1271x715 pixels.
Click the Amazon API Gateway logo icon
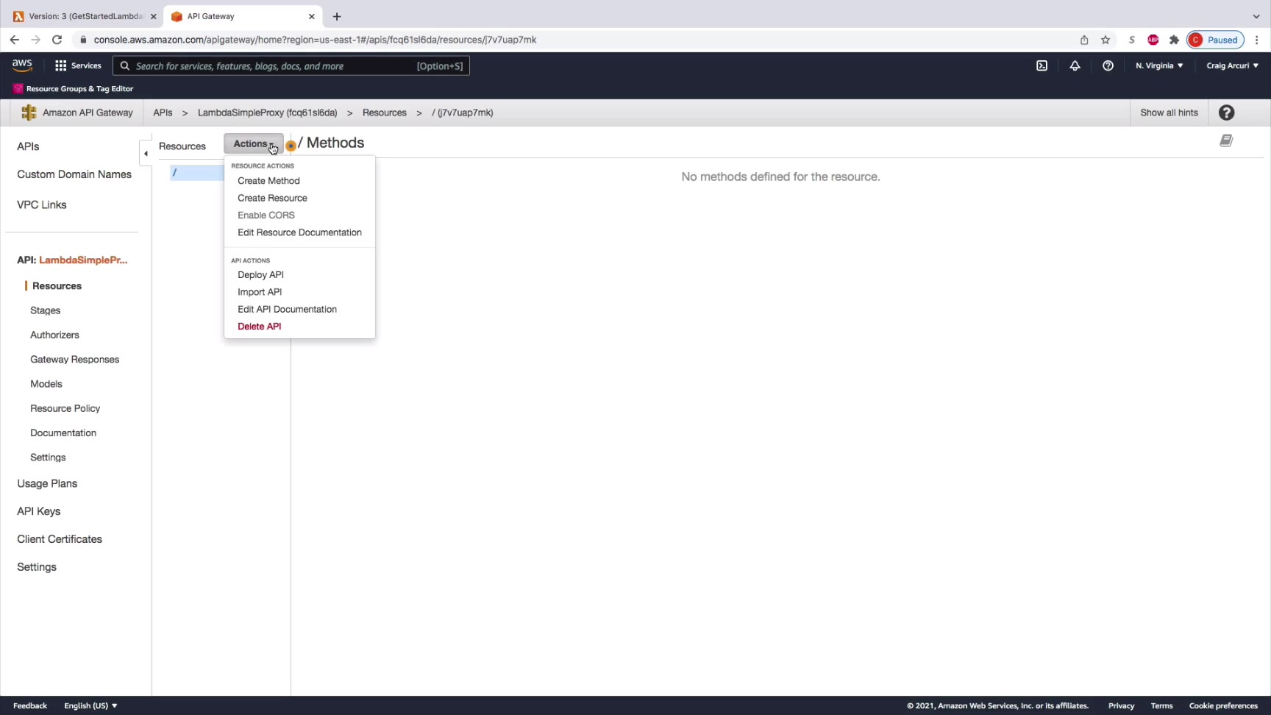click(x=29, y=113)
